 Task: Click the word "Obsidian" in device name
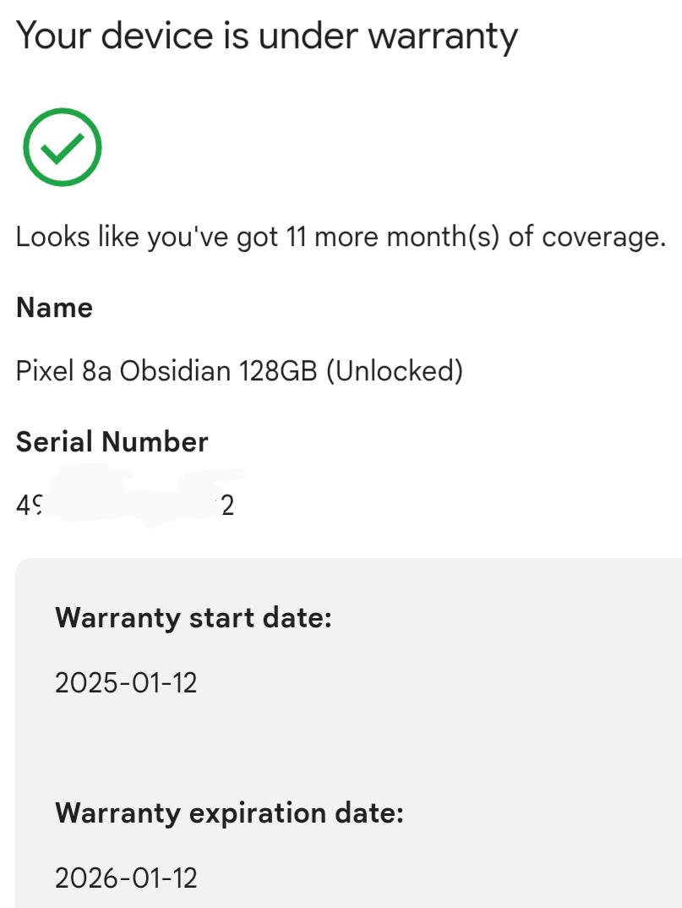tap(176, 370)
